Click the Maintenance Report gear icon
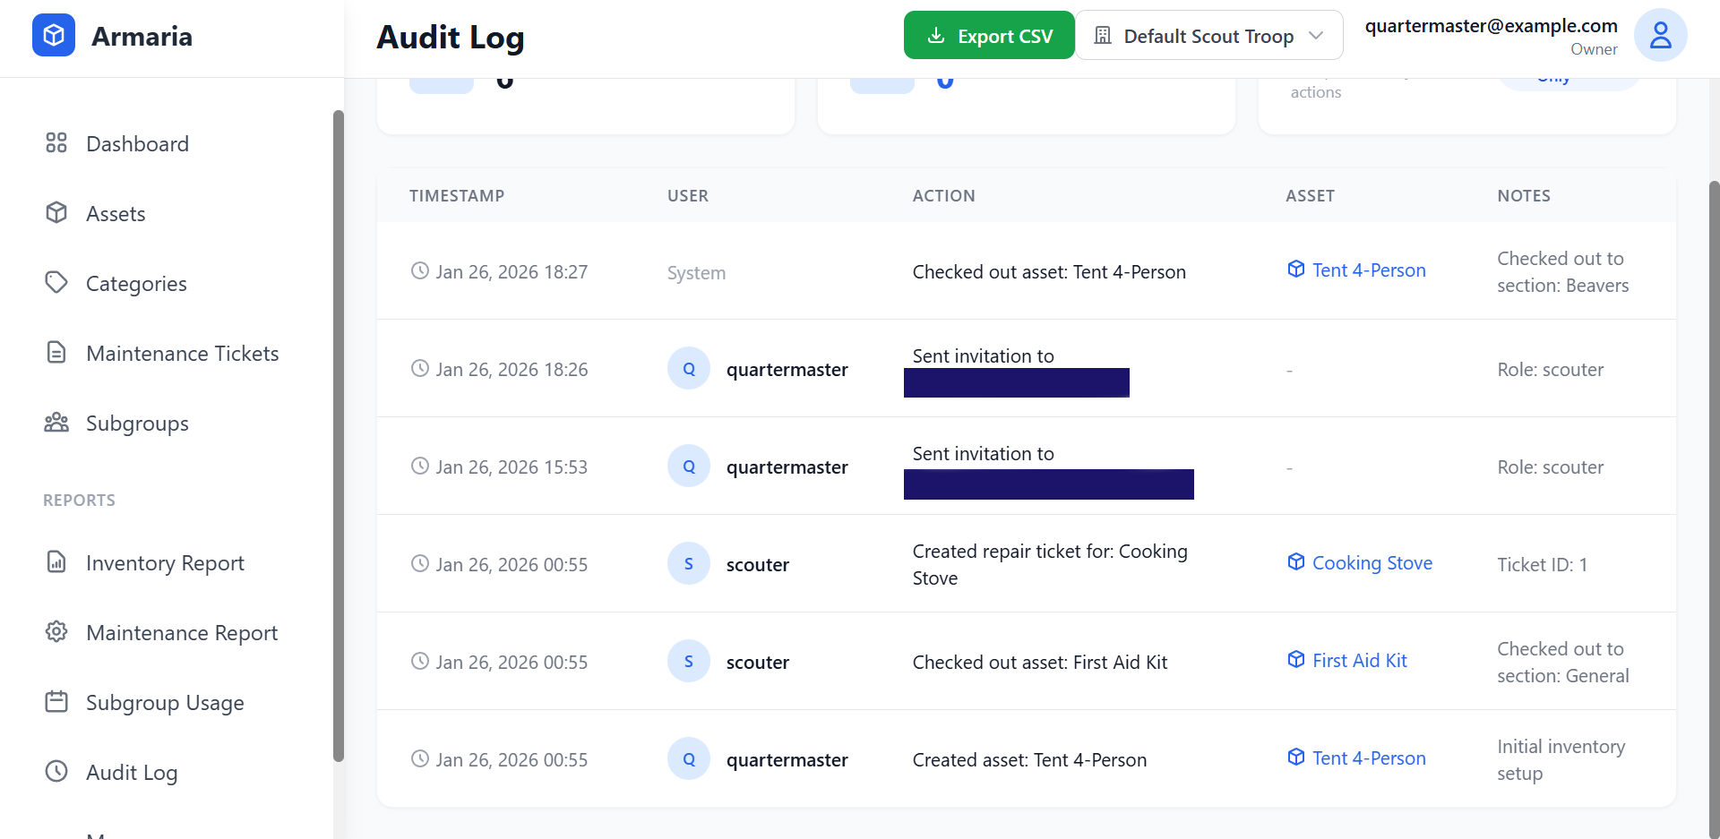The width and height of the screenshot is (1720, 839). (56, 632)
